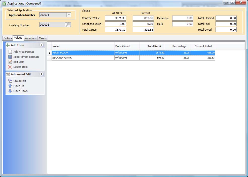Open the Variations tab
The width and height of the screenshot is (248, 177).
pyautogui.click(x=30, y=38)
